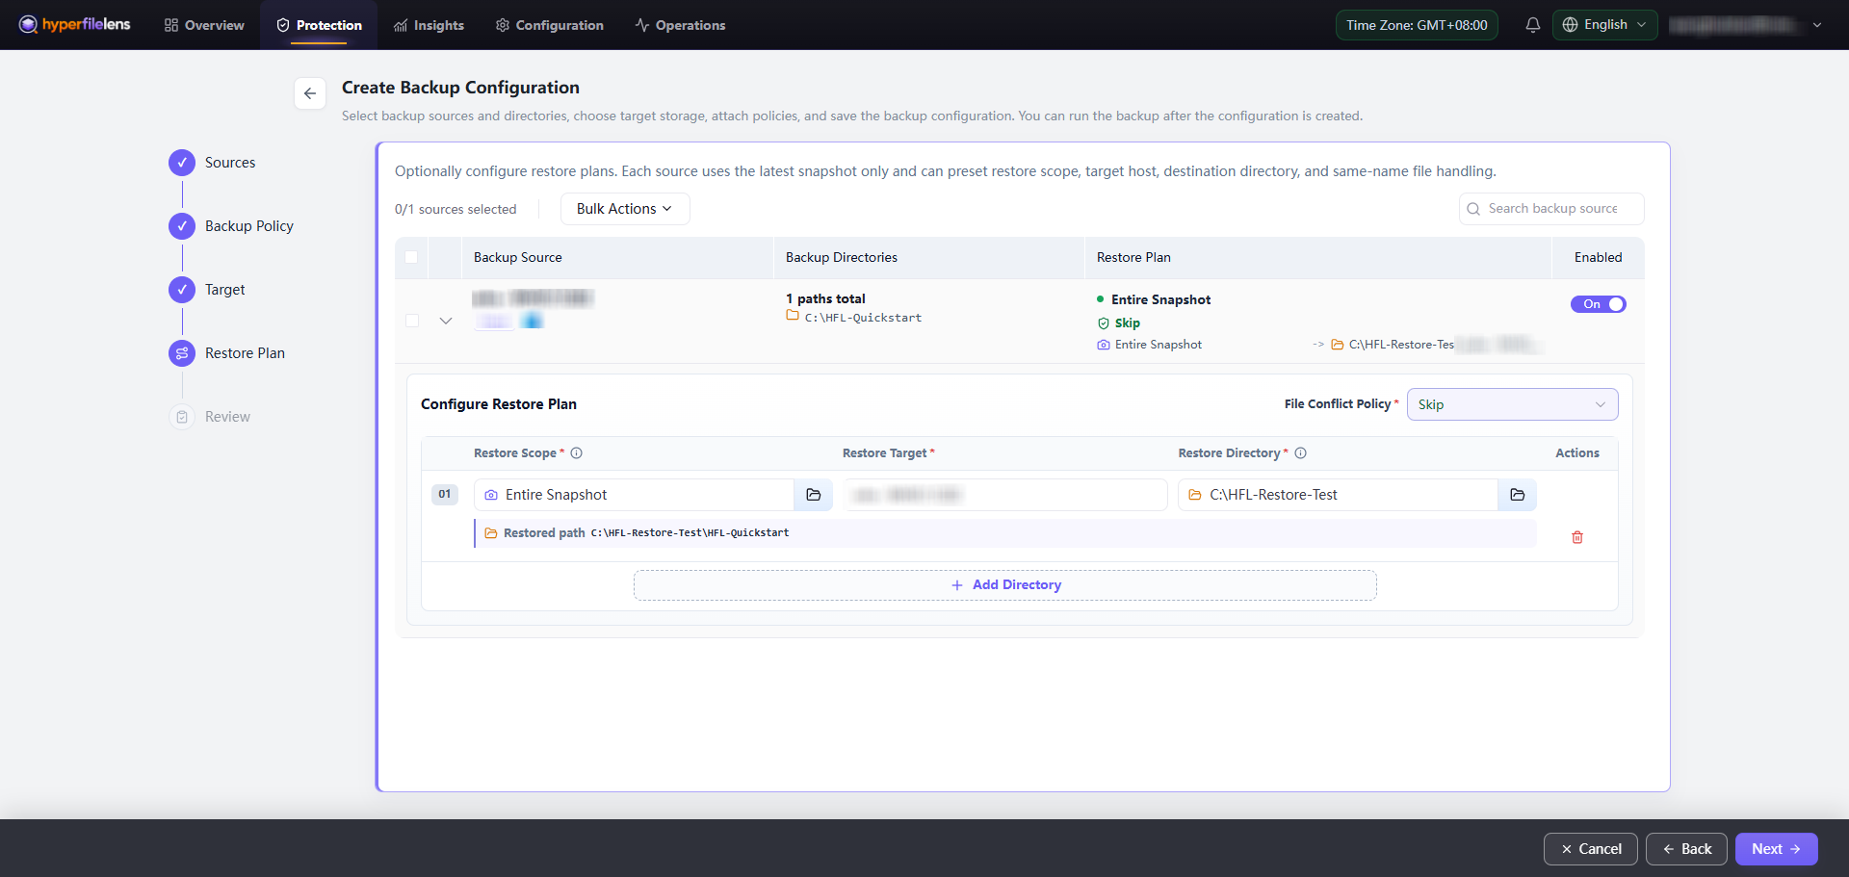Go back with the arrow beside the title

tap(310, 93)
